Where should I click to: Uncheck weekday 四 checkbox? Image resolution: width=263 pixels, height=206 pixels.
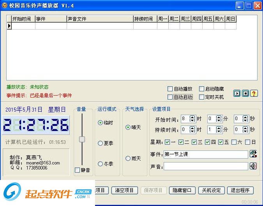click(x=208, y=142)
